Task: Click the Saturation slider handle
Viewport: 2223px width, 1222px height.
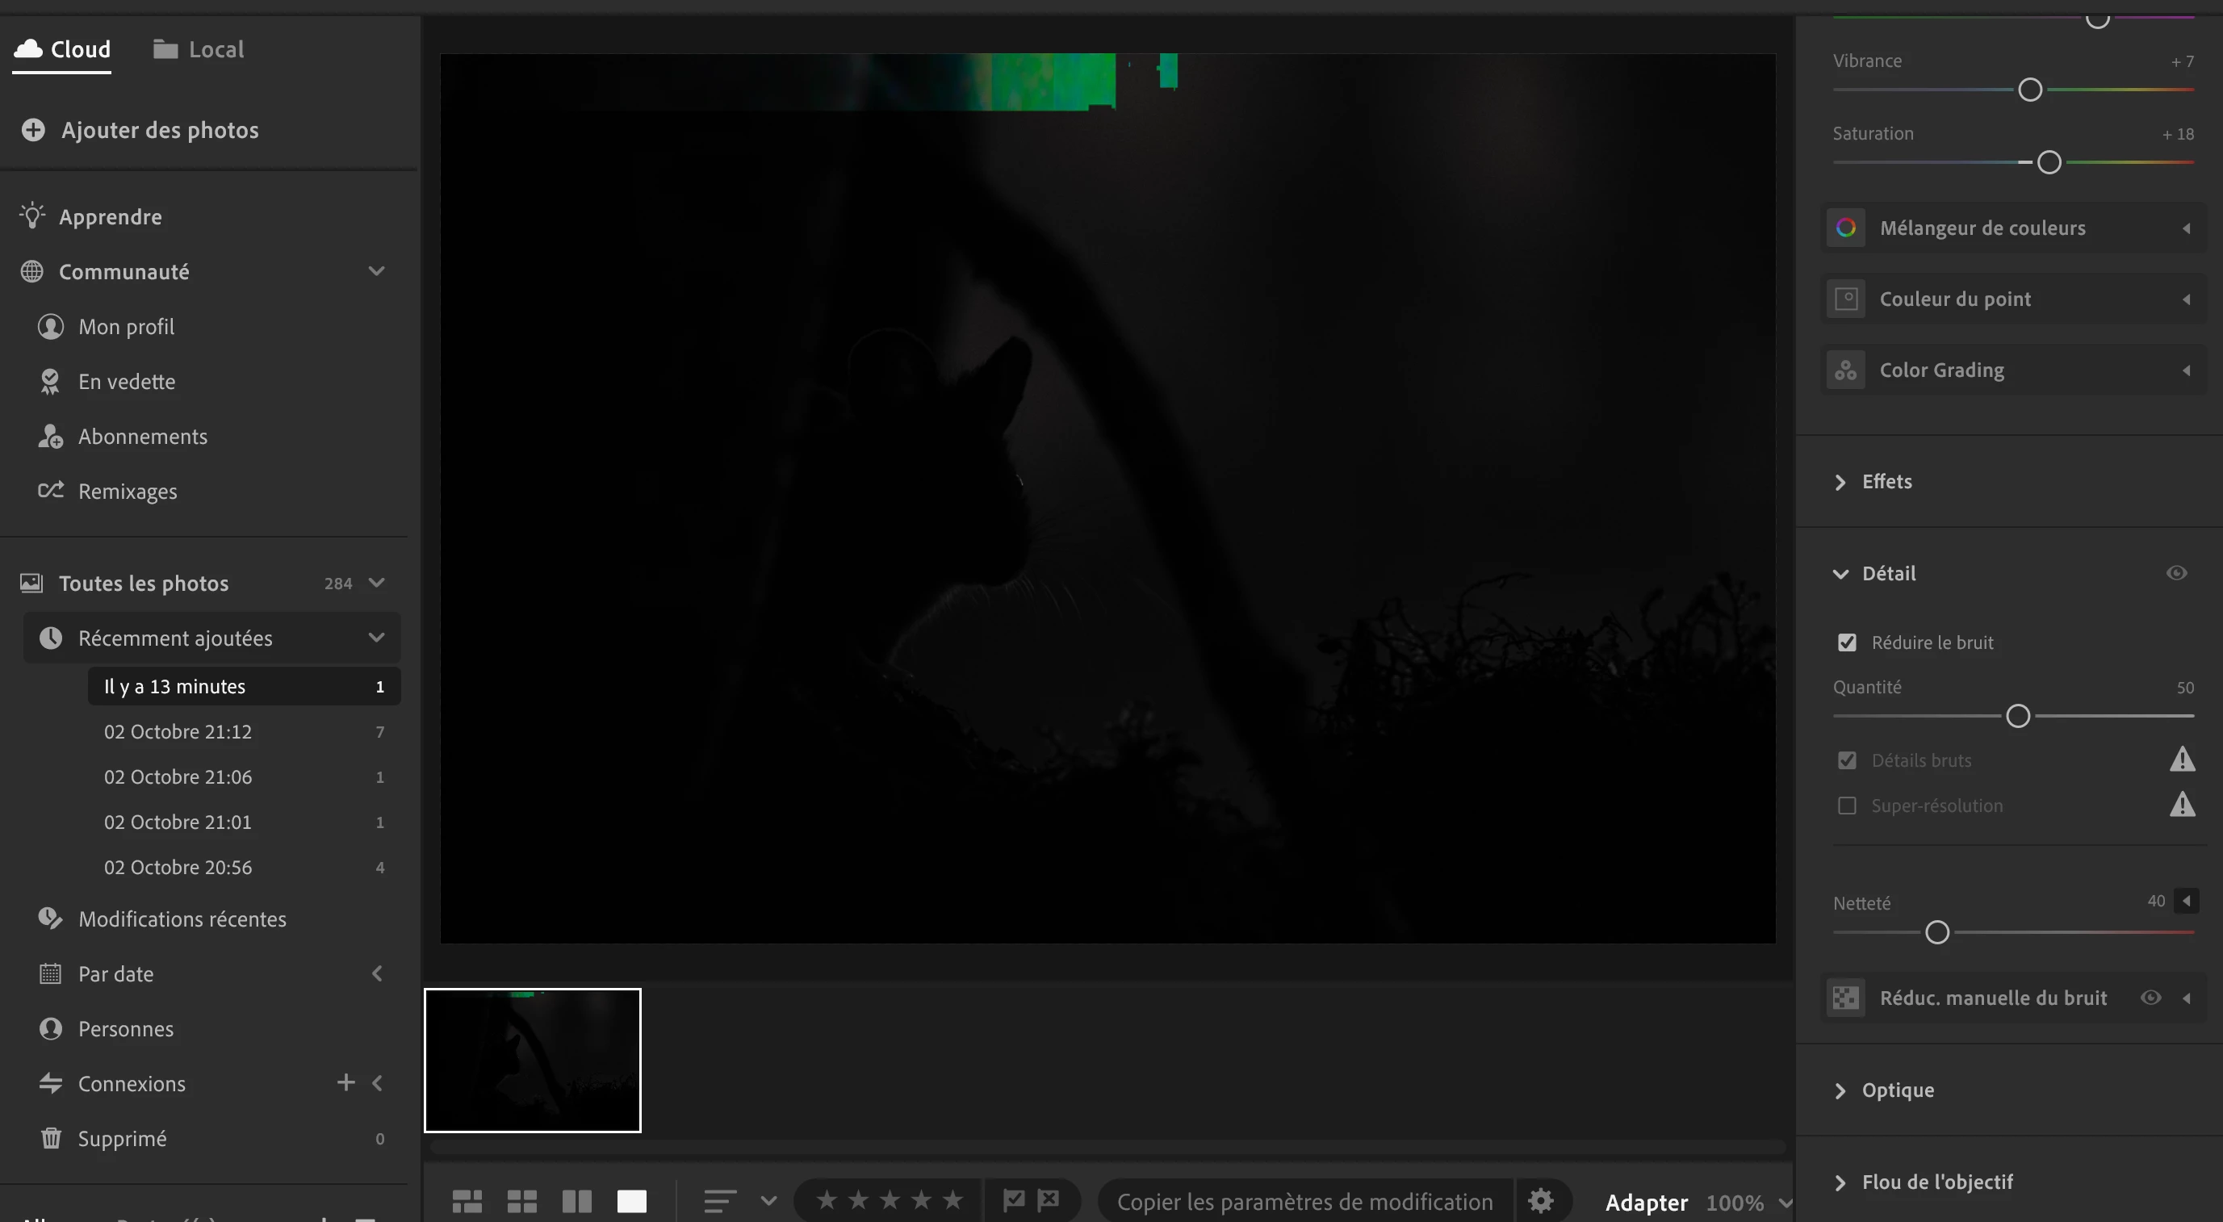Action: pos(2049,162)
